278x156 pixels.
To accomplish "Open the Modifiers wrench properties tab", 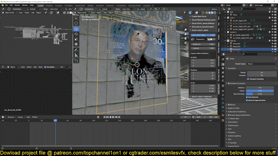I will (x=223, y=95).
